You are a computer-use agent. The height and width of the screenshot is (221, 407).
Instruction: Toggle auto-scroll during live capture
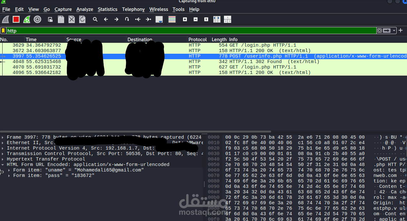pyautogui.click(x=159, y=20)
